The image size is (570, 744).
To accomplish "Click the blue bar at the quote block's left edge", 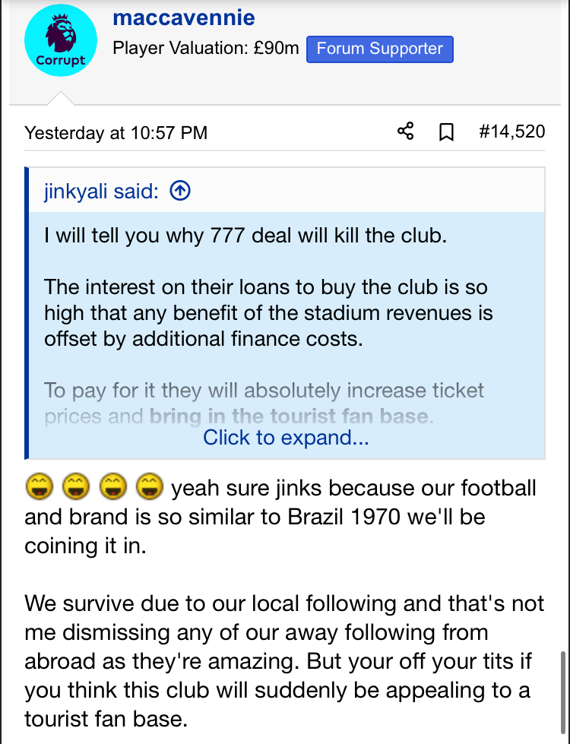I will (x=27, y=313).
